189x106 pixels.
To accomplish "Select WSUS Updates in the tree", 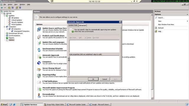I will coord(17,24).
